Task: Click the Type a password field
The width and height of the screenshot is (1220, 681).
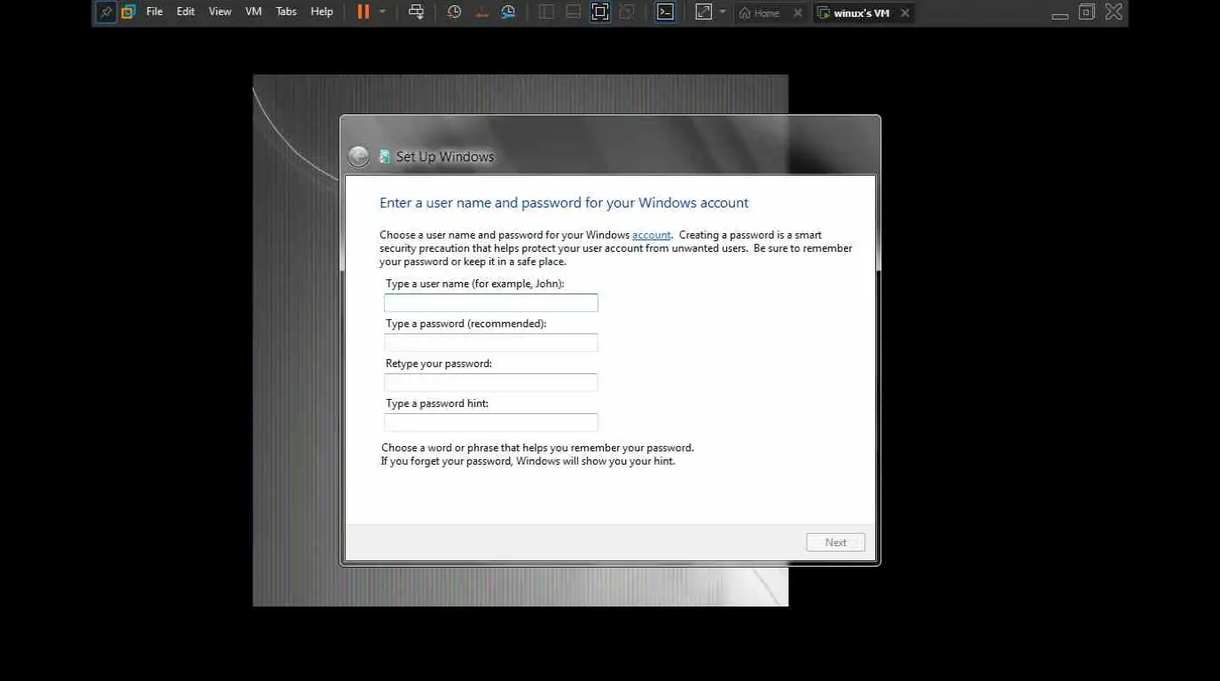Action: click(491, 343)
